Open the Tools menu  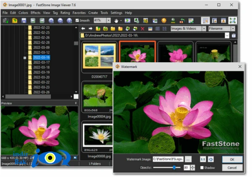pyautogui.click(x=104, y=13)
